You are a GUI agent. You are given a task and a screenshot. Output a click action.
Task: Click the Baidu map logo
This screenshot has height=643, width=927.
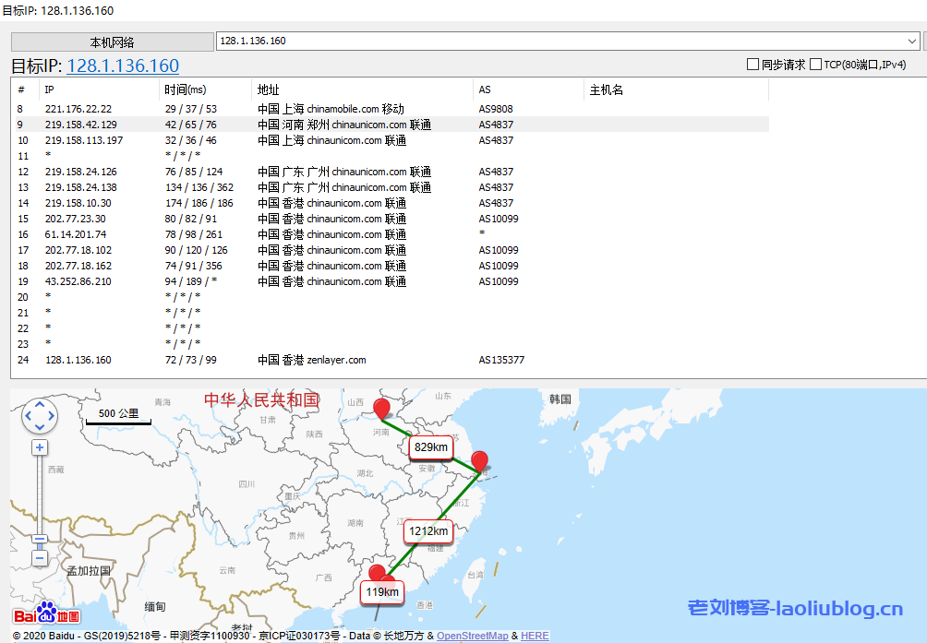[x=46, y=615]
